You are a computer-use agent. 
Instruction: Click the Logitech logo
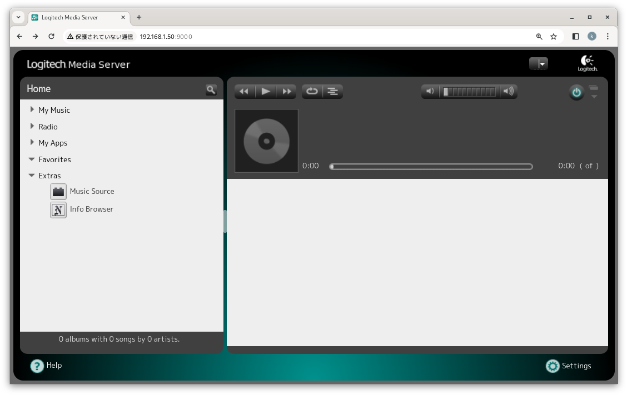(588, 63)
